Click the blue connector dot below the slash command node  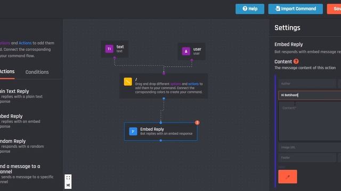point(164,99)
